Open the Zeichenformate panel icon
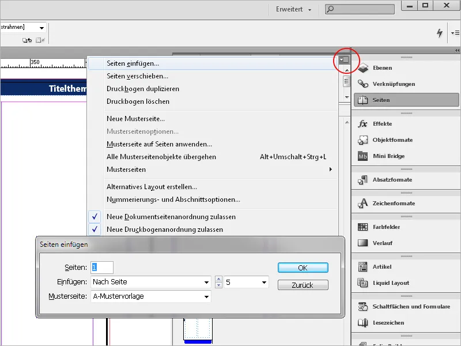461x346 pixels. [363, 204]
